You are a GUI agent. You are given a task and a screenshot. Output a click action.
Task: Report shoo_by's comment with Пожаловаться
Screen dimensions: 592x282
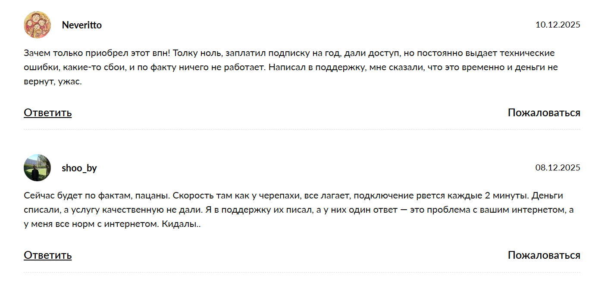click(544, 255)
